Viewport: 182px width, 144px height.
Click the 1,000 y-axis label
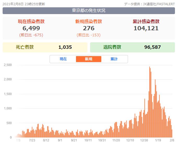coord(8,109)
